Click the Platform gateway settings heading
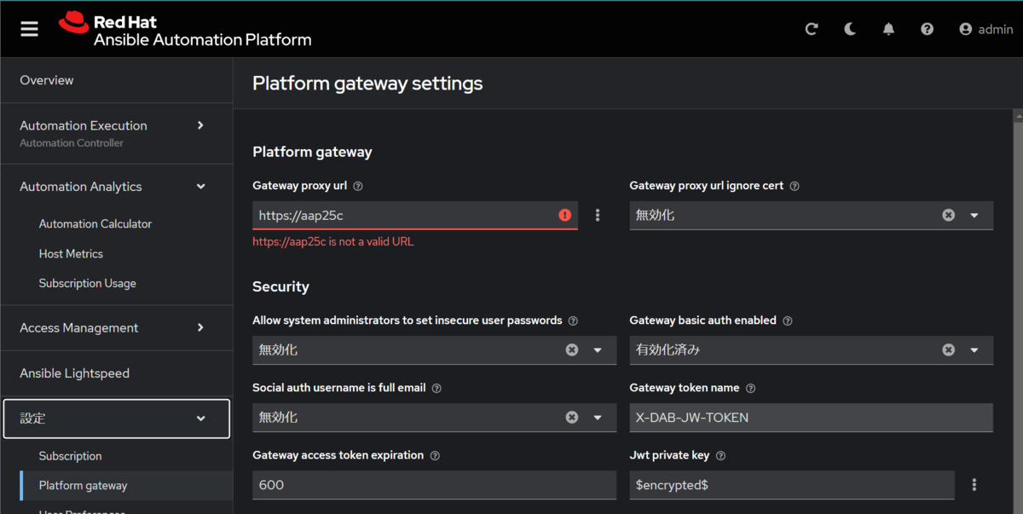 coord(367,84)
